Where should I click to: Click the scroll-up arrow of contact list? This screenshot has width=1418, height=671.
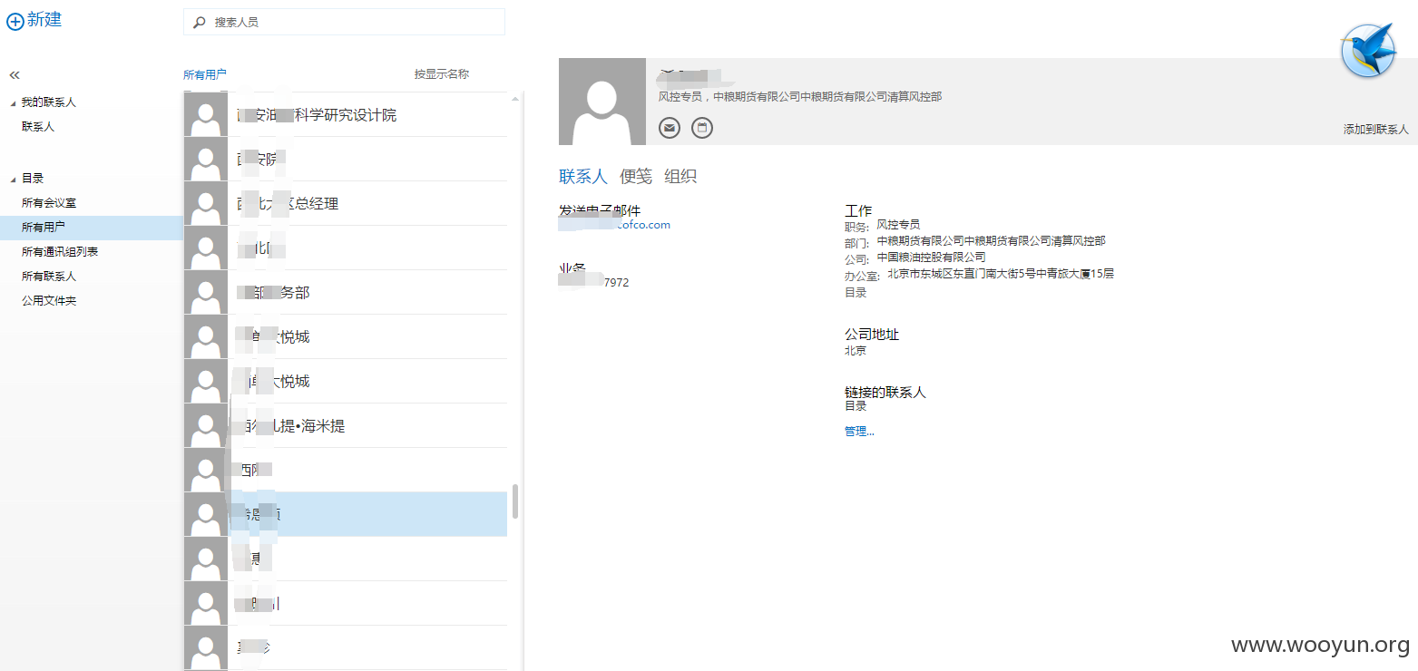click(x=515, y=98)
